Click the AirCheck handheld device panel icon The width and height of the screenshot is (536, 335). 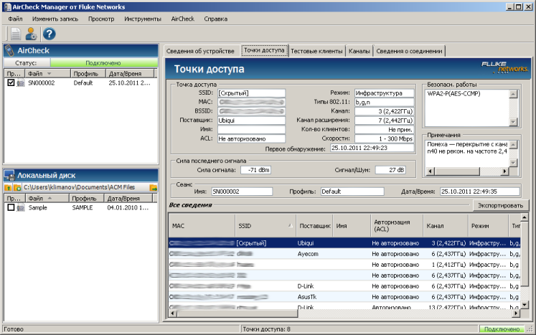click(9, 51)
